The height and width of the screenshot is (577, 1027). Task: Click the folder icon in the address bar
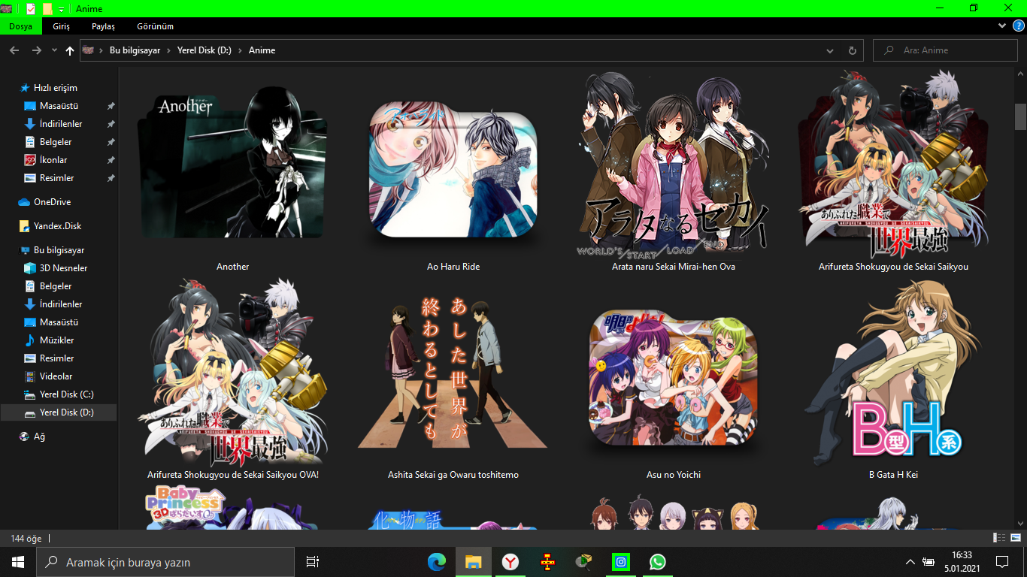(89, 50)
